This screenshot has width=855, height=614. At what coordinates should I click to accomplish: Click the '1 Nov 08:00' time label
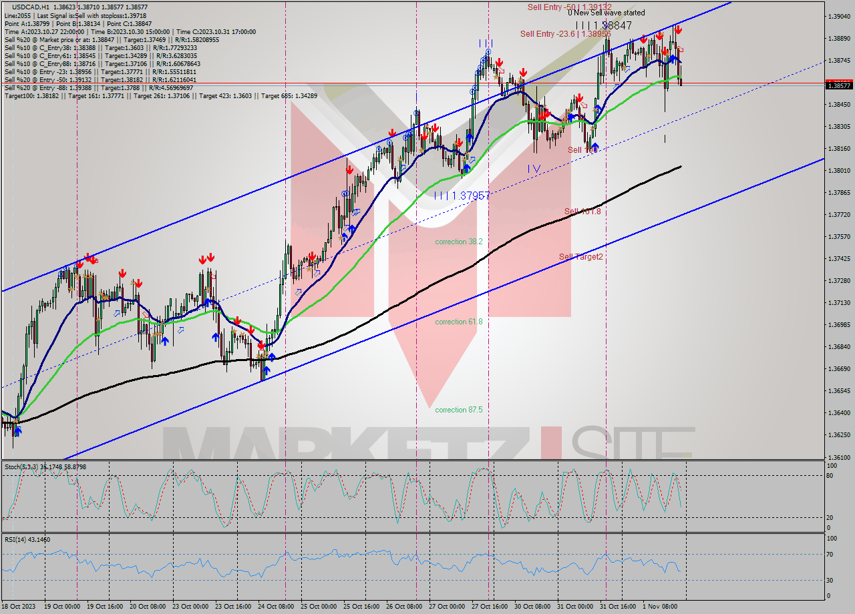point(659,607)
